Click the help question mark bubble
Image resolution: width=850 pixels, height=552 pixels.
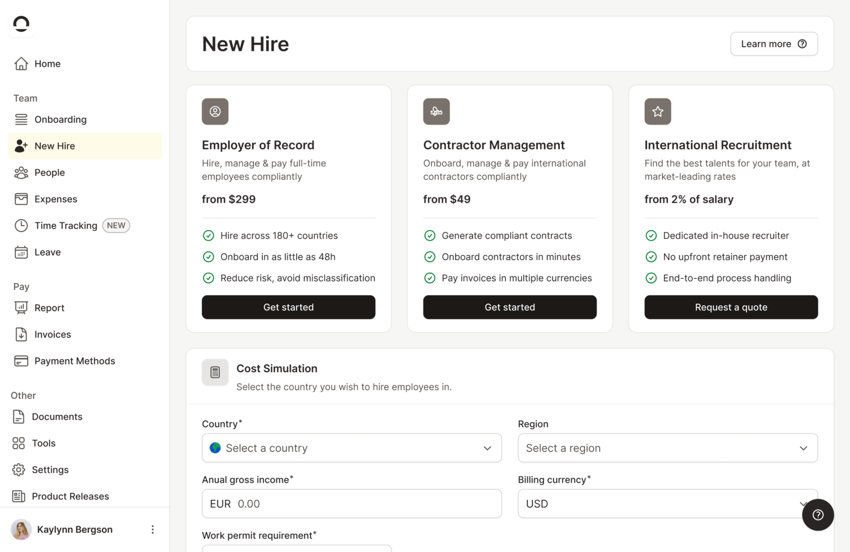(818, 514)
